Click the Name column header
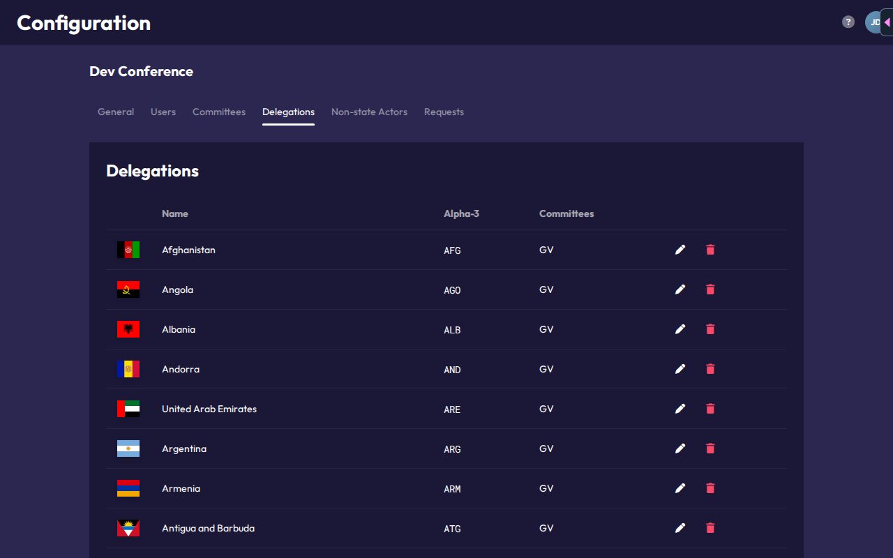893x558 pixels. point(175,213)
